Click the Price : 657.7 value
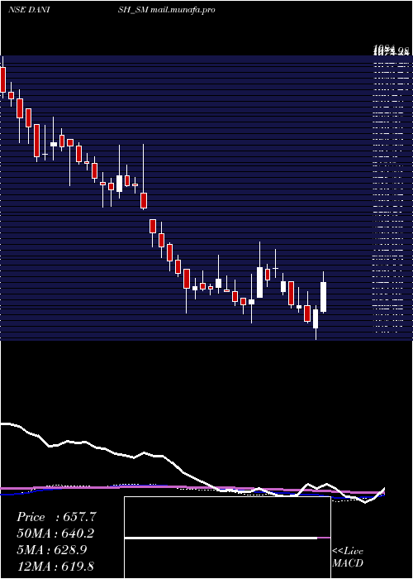 pyautogui.click(x=56, y=517)
